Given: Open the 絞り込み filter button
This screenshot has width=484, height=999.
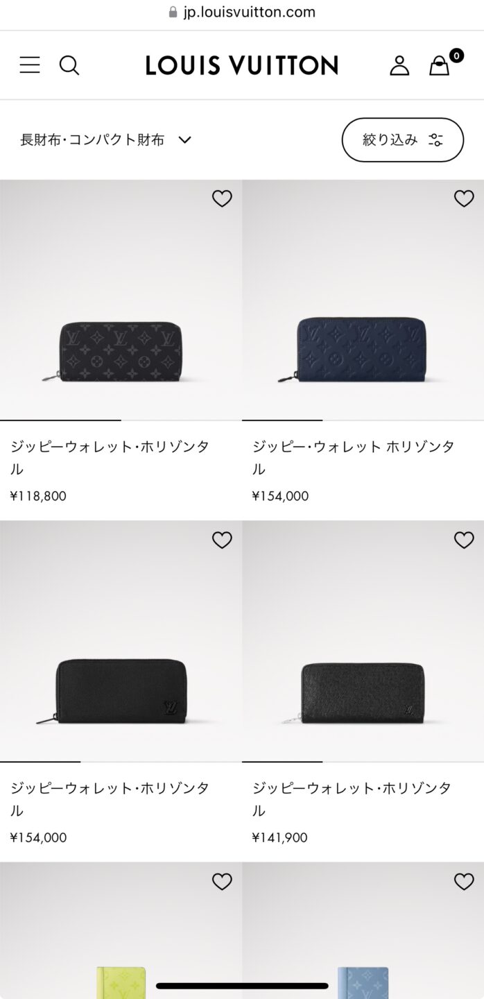Looking at the screenshot, I should 403,139.
